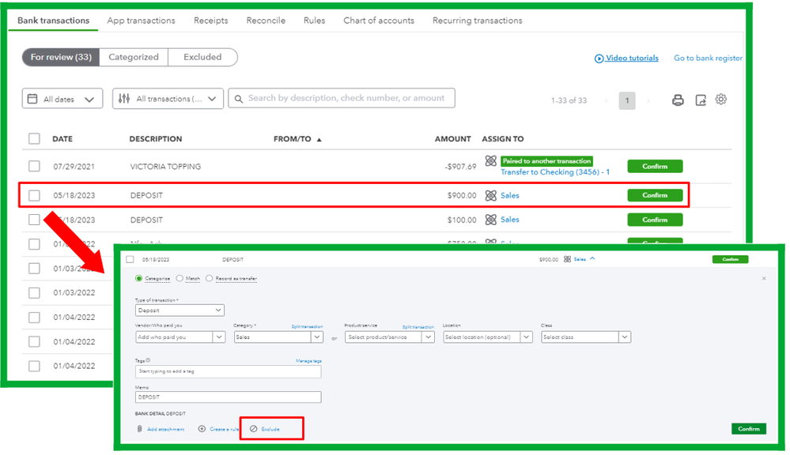
Task: Open the Receipts tab
Action: [210, 21]
